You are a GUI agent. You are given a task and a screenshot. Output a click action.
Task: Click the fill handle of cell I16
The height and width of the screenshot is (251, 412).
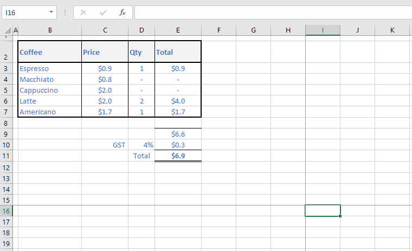point(340,216)
